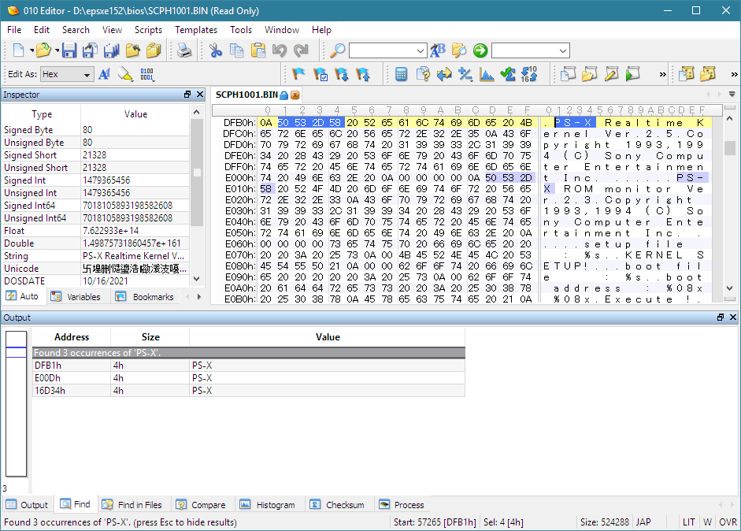Image resolution: width=741 pixels, height=531 pixels.
Task: Click the Inspector panel vertical scrollbar
Action: (197, 195)
